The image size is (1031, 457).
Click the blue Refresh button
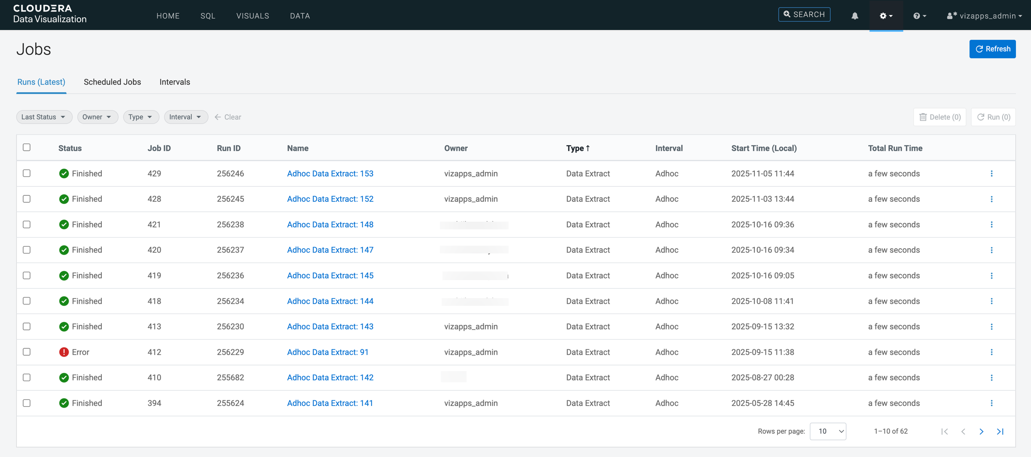992,49
